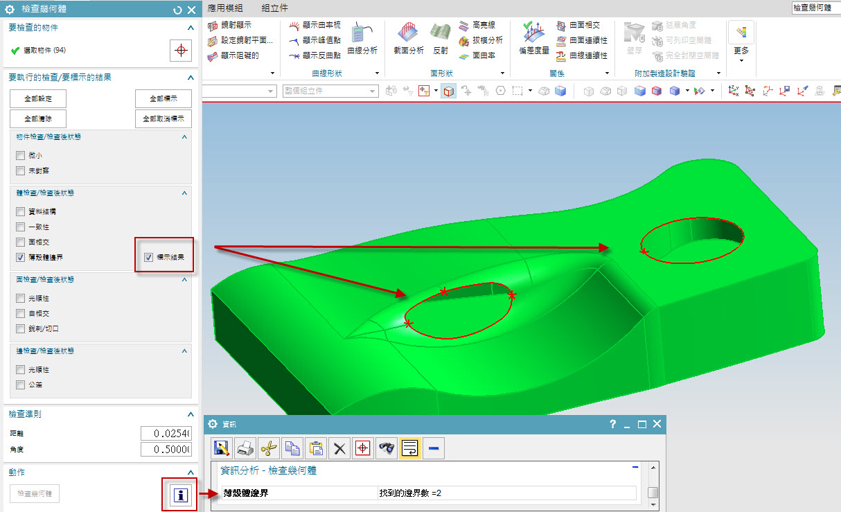Click 曲面連續性 surface continuity command
Screen dimensions: 841x512
click(582, 40)
